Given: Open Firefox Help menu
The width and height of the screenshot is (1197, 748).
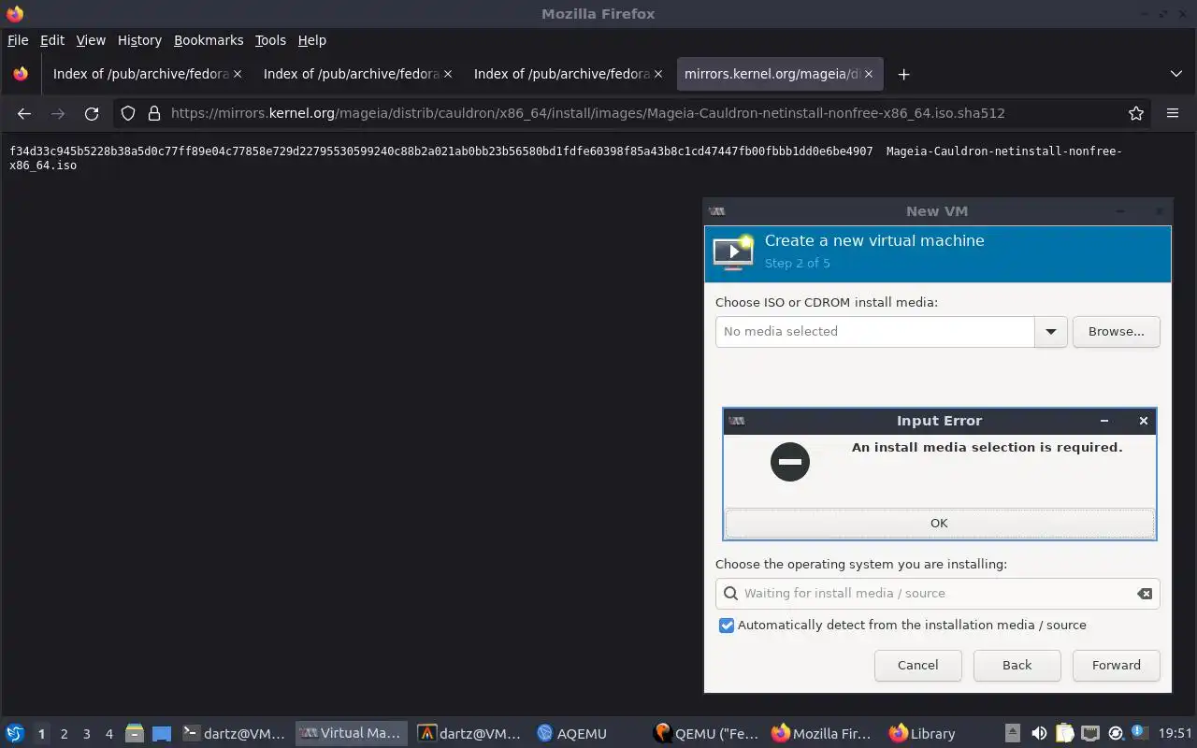Looking at the screenshot, I should (x=312, y=40).
